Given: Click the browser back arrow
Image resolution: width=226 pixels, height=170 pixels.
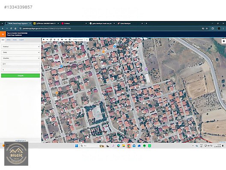Looking at the screenshot, I should [3, 28].
